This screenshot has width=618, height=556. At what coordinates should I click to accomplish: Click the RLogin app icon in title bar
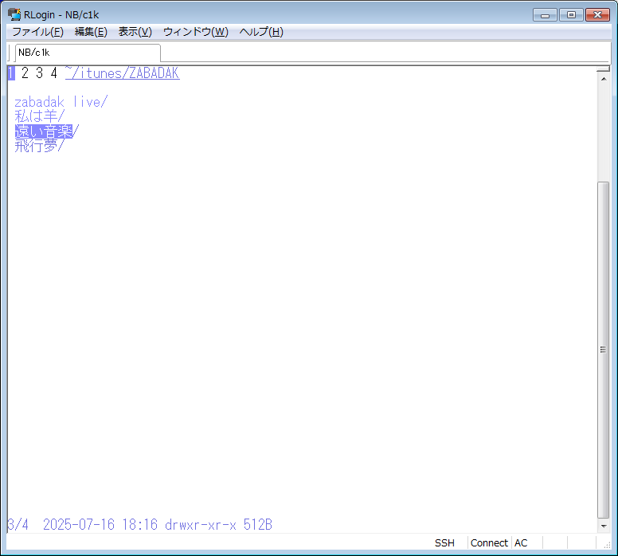pyautogui.click(x=14, y=14)
